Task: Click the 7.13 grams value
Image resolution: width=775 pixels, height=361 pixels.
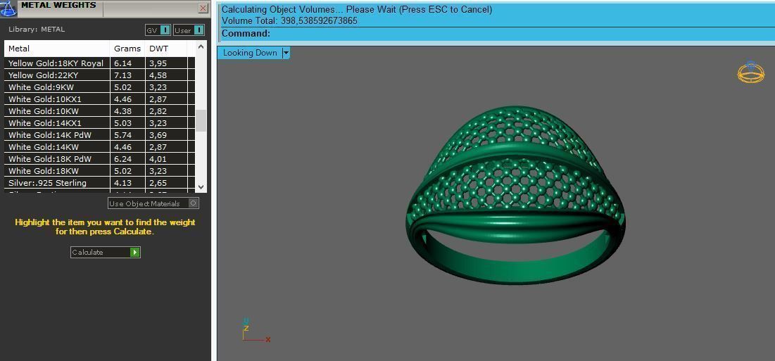Action: (x=122, y=75)
